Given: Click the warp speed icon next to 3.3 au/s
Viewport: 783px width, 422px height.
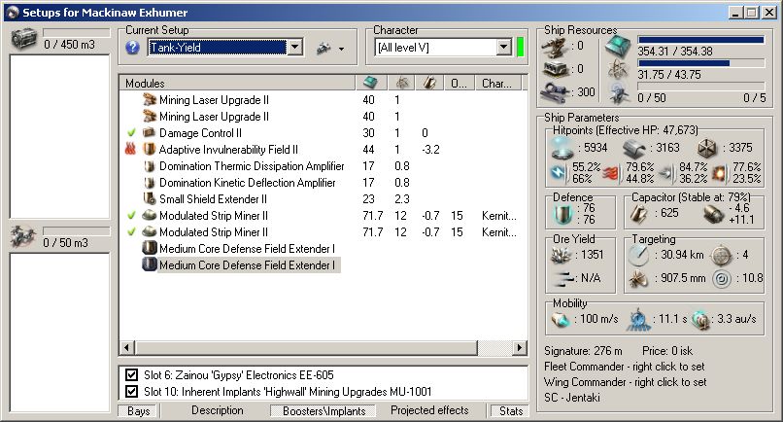Looking at the screenshot, I should (x=701, y=320).
